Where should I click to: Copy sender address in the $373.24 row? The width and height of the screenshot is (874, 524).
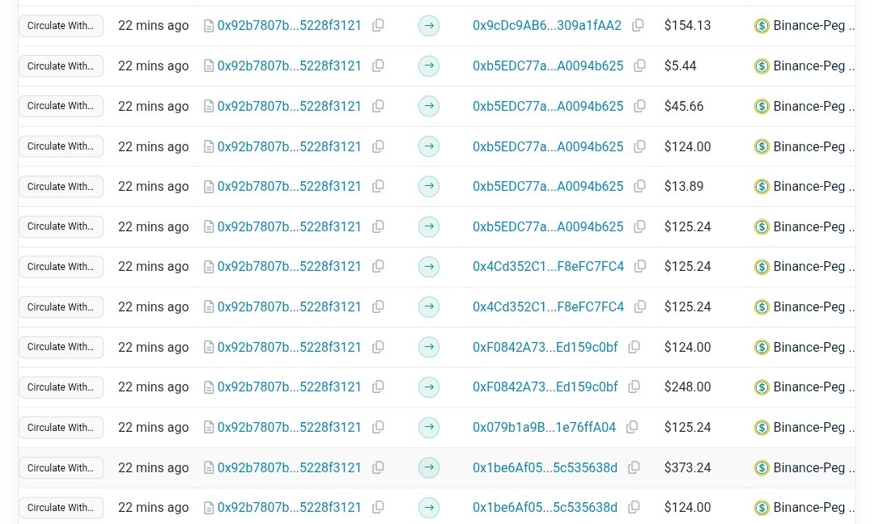click(x=378, y=467)
